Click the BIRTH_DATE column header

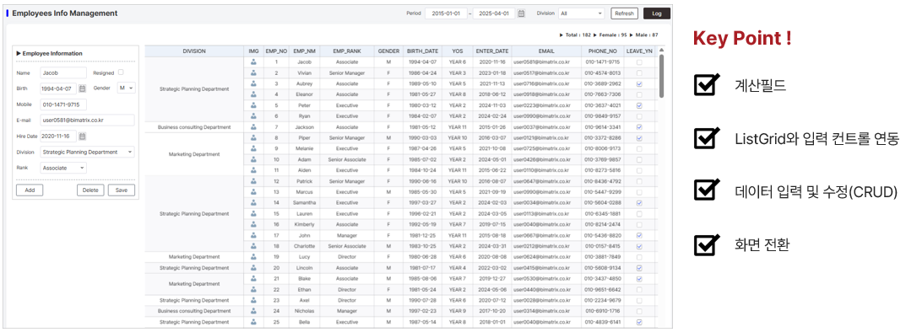coord(422,51)
